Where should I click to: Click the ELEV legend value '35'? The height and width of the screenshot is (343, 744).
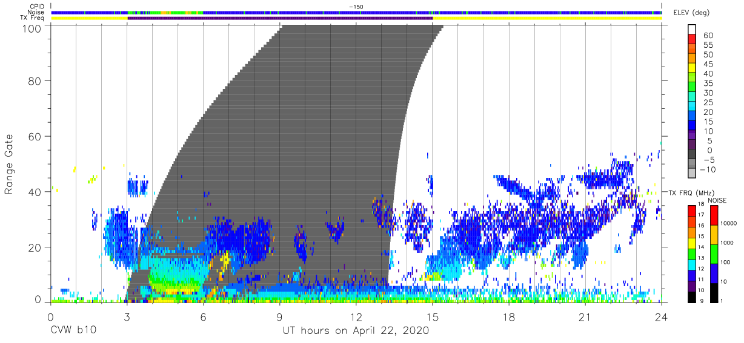708,83
